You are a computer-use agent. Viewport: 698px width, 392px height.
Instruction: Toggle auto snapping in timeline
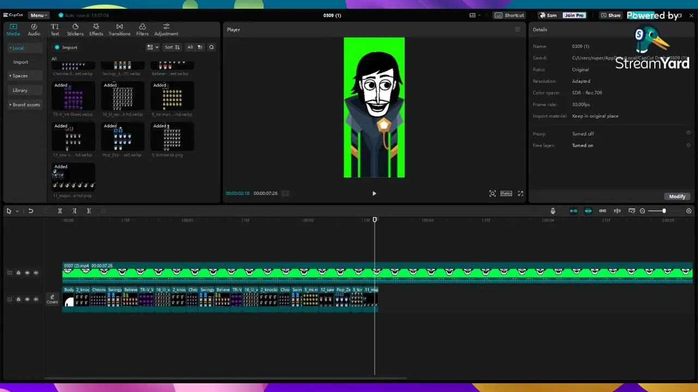coord(588,211)
